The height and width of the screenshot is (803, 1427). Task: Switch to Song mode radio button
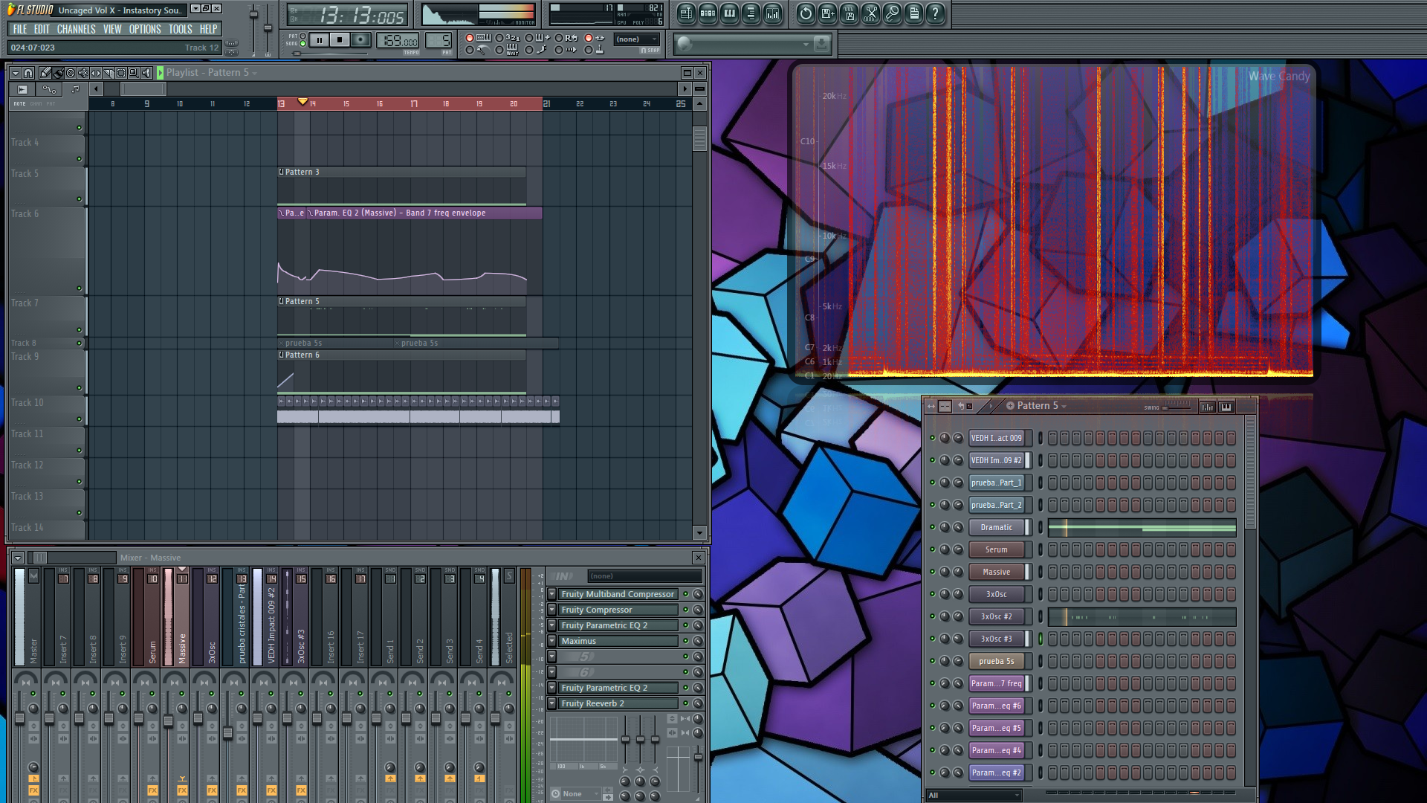302,44
